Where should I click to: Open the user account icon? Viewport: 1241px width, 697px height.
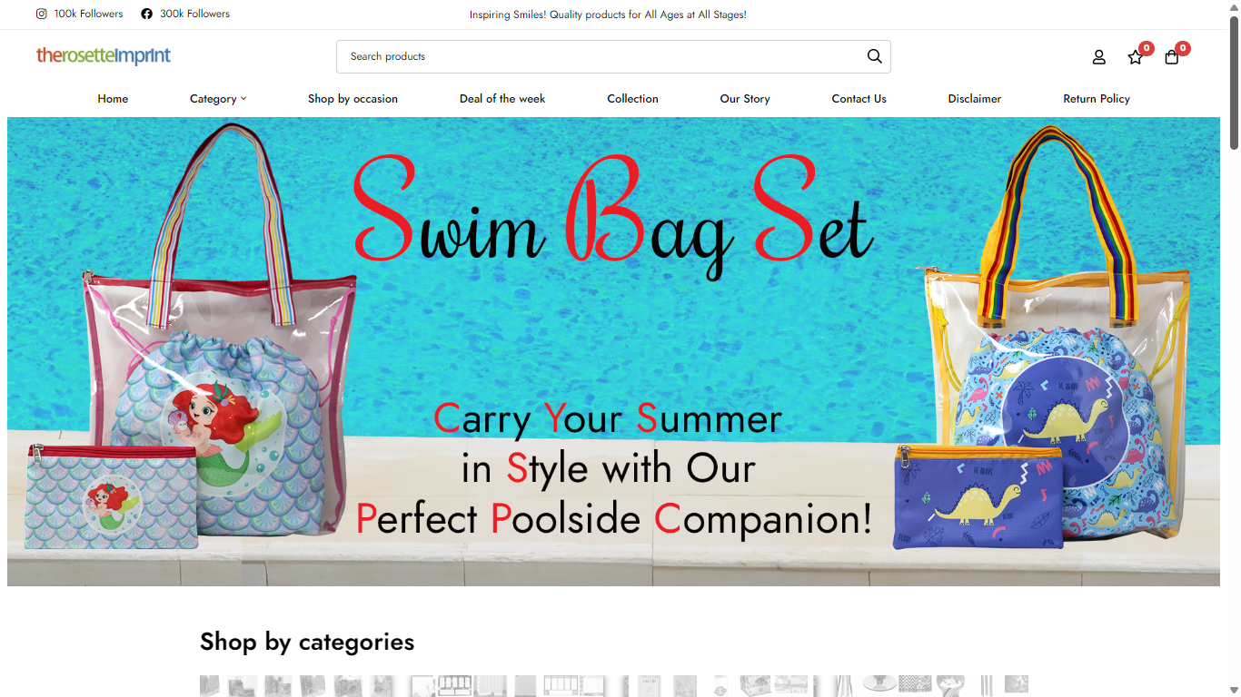[x=1098, y=57]
